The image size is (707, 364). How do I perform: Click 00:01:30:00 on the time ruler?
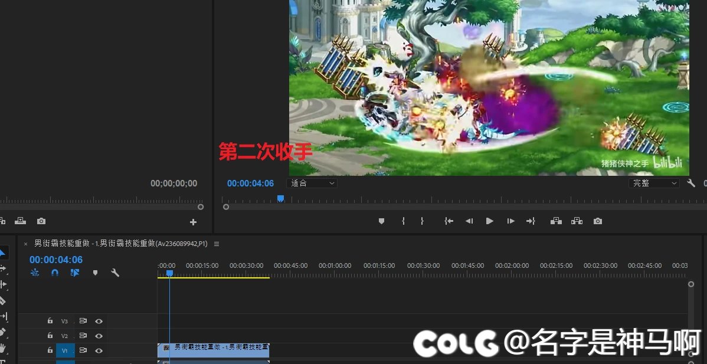(x=423, y=266)
